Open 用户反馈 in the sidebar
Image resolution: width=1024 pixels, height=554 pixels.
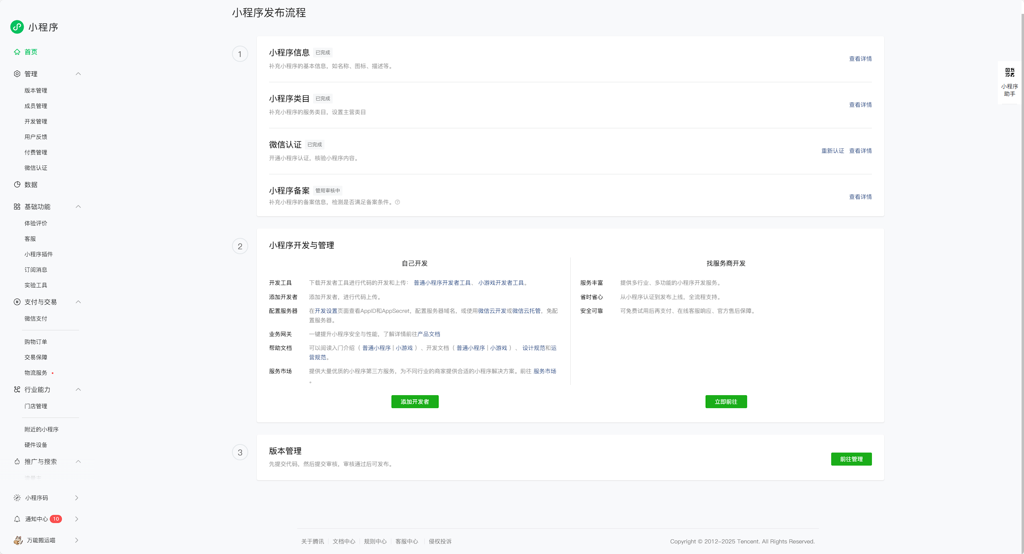click(x=36, y=137)
